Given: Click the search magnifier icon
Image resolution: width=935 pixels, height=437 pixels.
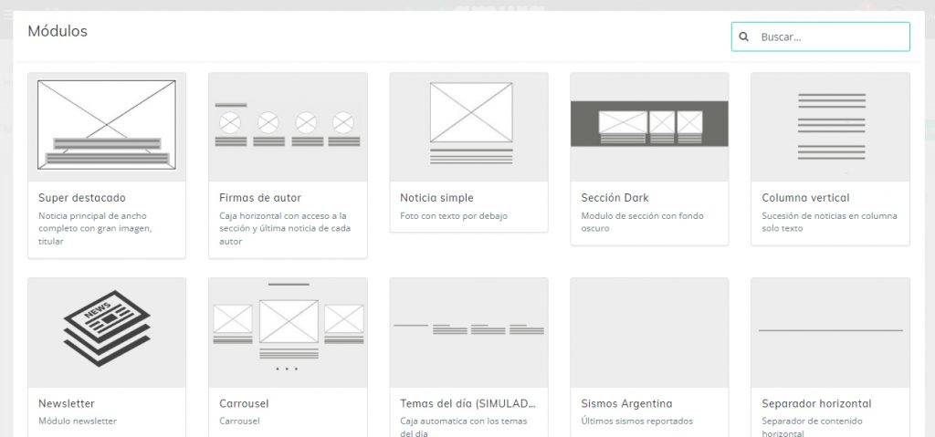Looking at the screenshot, I should (x=744, y=37).
